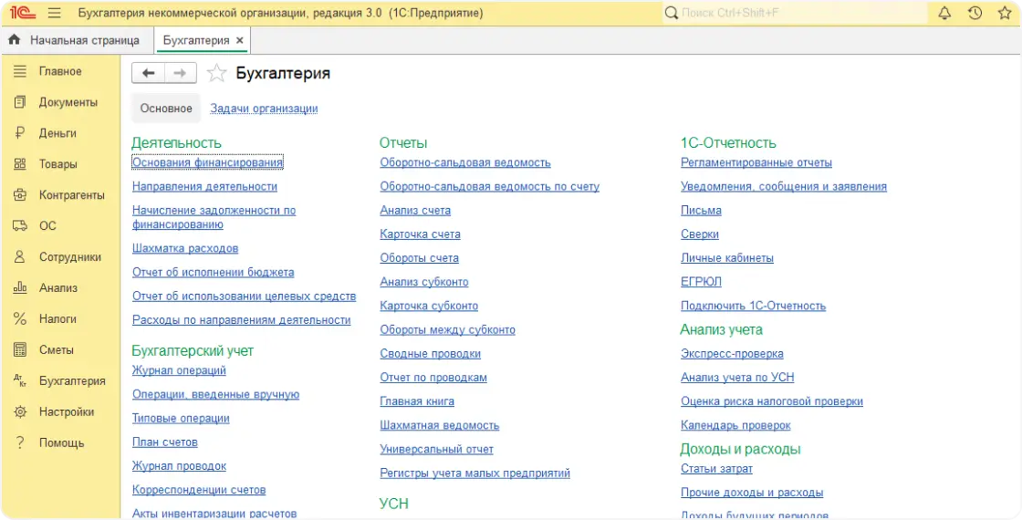Click the Сметы calculator icon

(x=20, y=350)
